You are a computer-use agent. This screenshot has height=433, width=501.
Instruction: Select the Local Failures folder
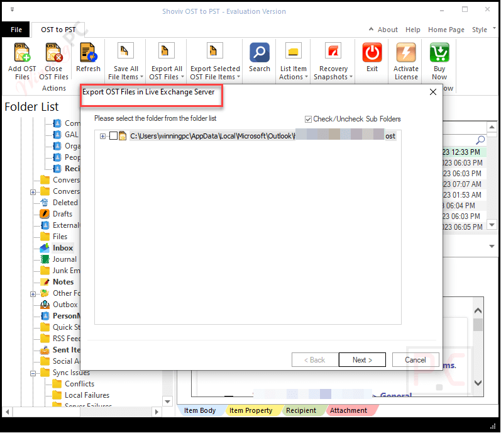coord(87,395)
